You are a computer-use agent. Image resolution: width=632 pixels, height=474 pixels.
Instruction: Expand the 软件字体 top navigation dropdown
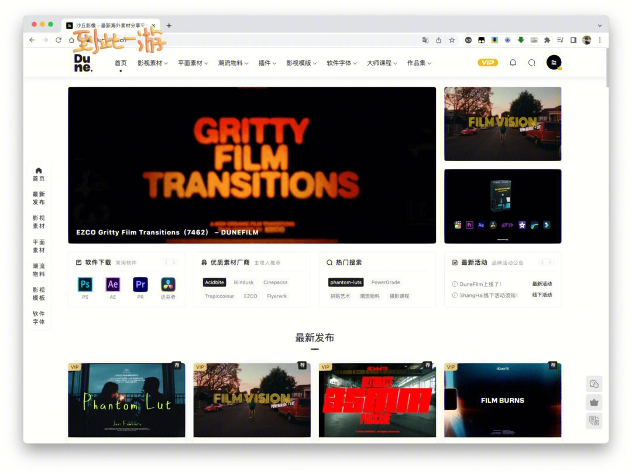pyautogui.click(x=342, y=63)
